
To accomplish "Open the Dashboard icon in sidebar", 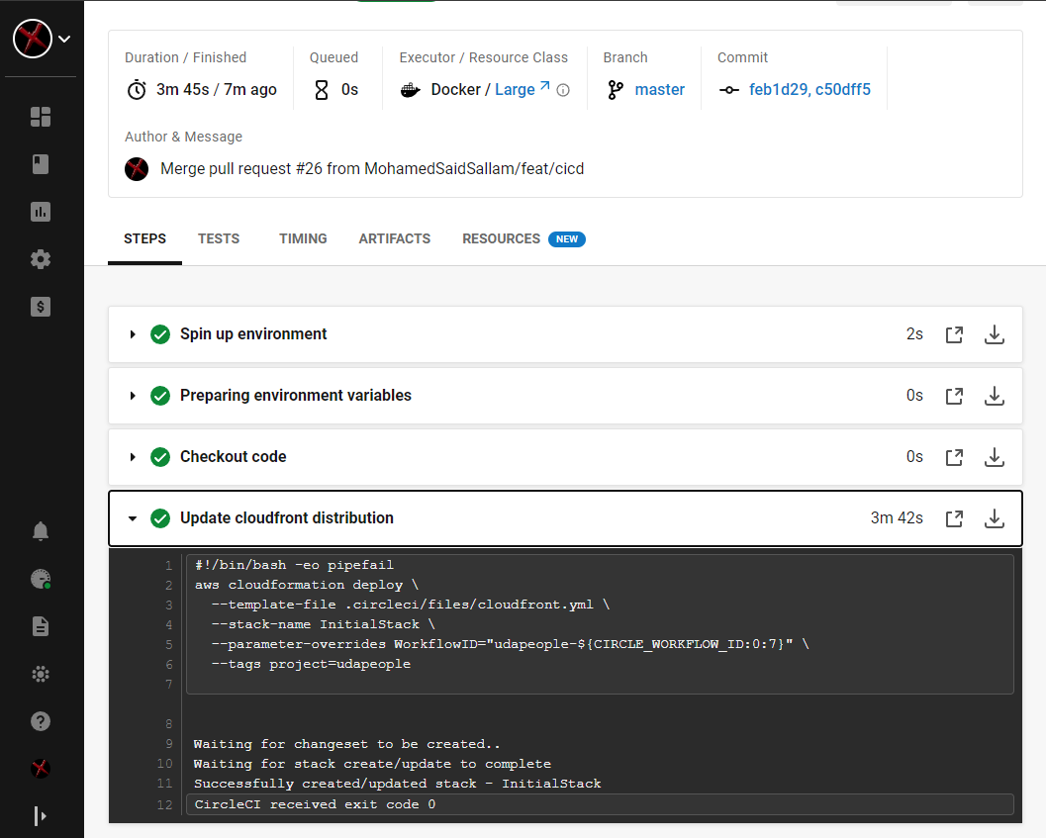I will pyautogui.click(x=41, y=117).
